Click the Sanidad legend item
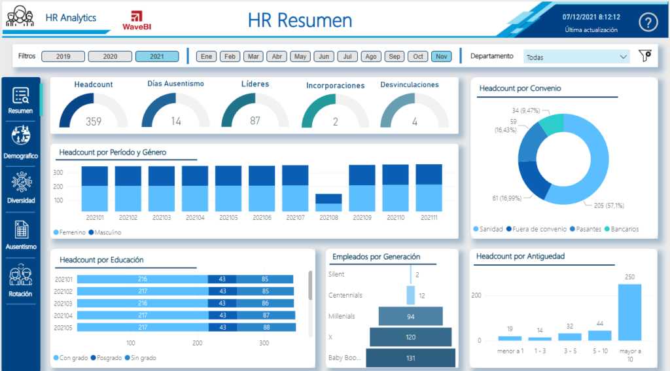The height and width of the screenshot is (371, 670). (x=488, y=229)
